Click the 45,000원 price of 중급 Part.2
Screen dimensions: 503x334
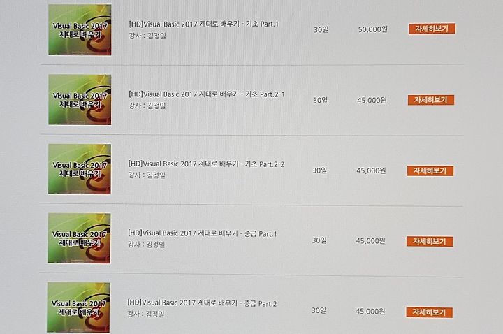click(370, 311)
